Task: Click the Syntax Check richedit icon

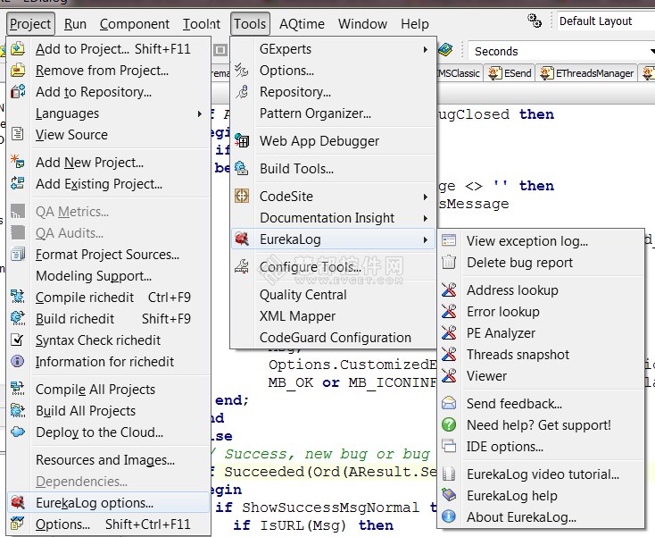Action: pos(18,340)
